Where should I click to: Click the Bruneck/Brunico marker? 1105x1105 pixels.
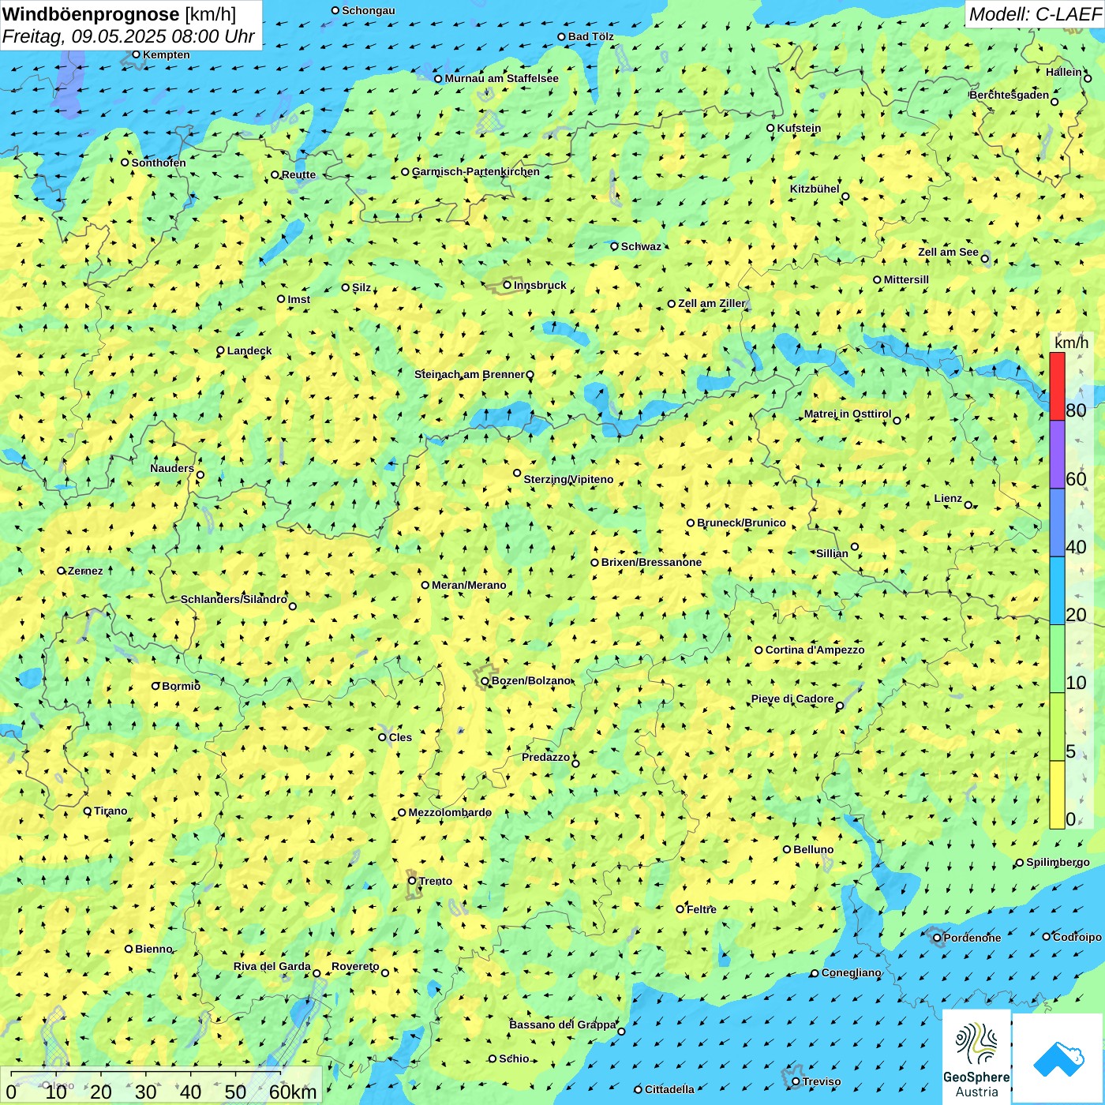pyautogui.click(x=691, y=523)
